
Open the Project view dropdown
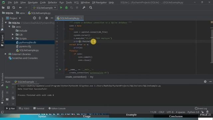pyautogui.click(x=13, y=18)
